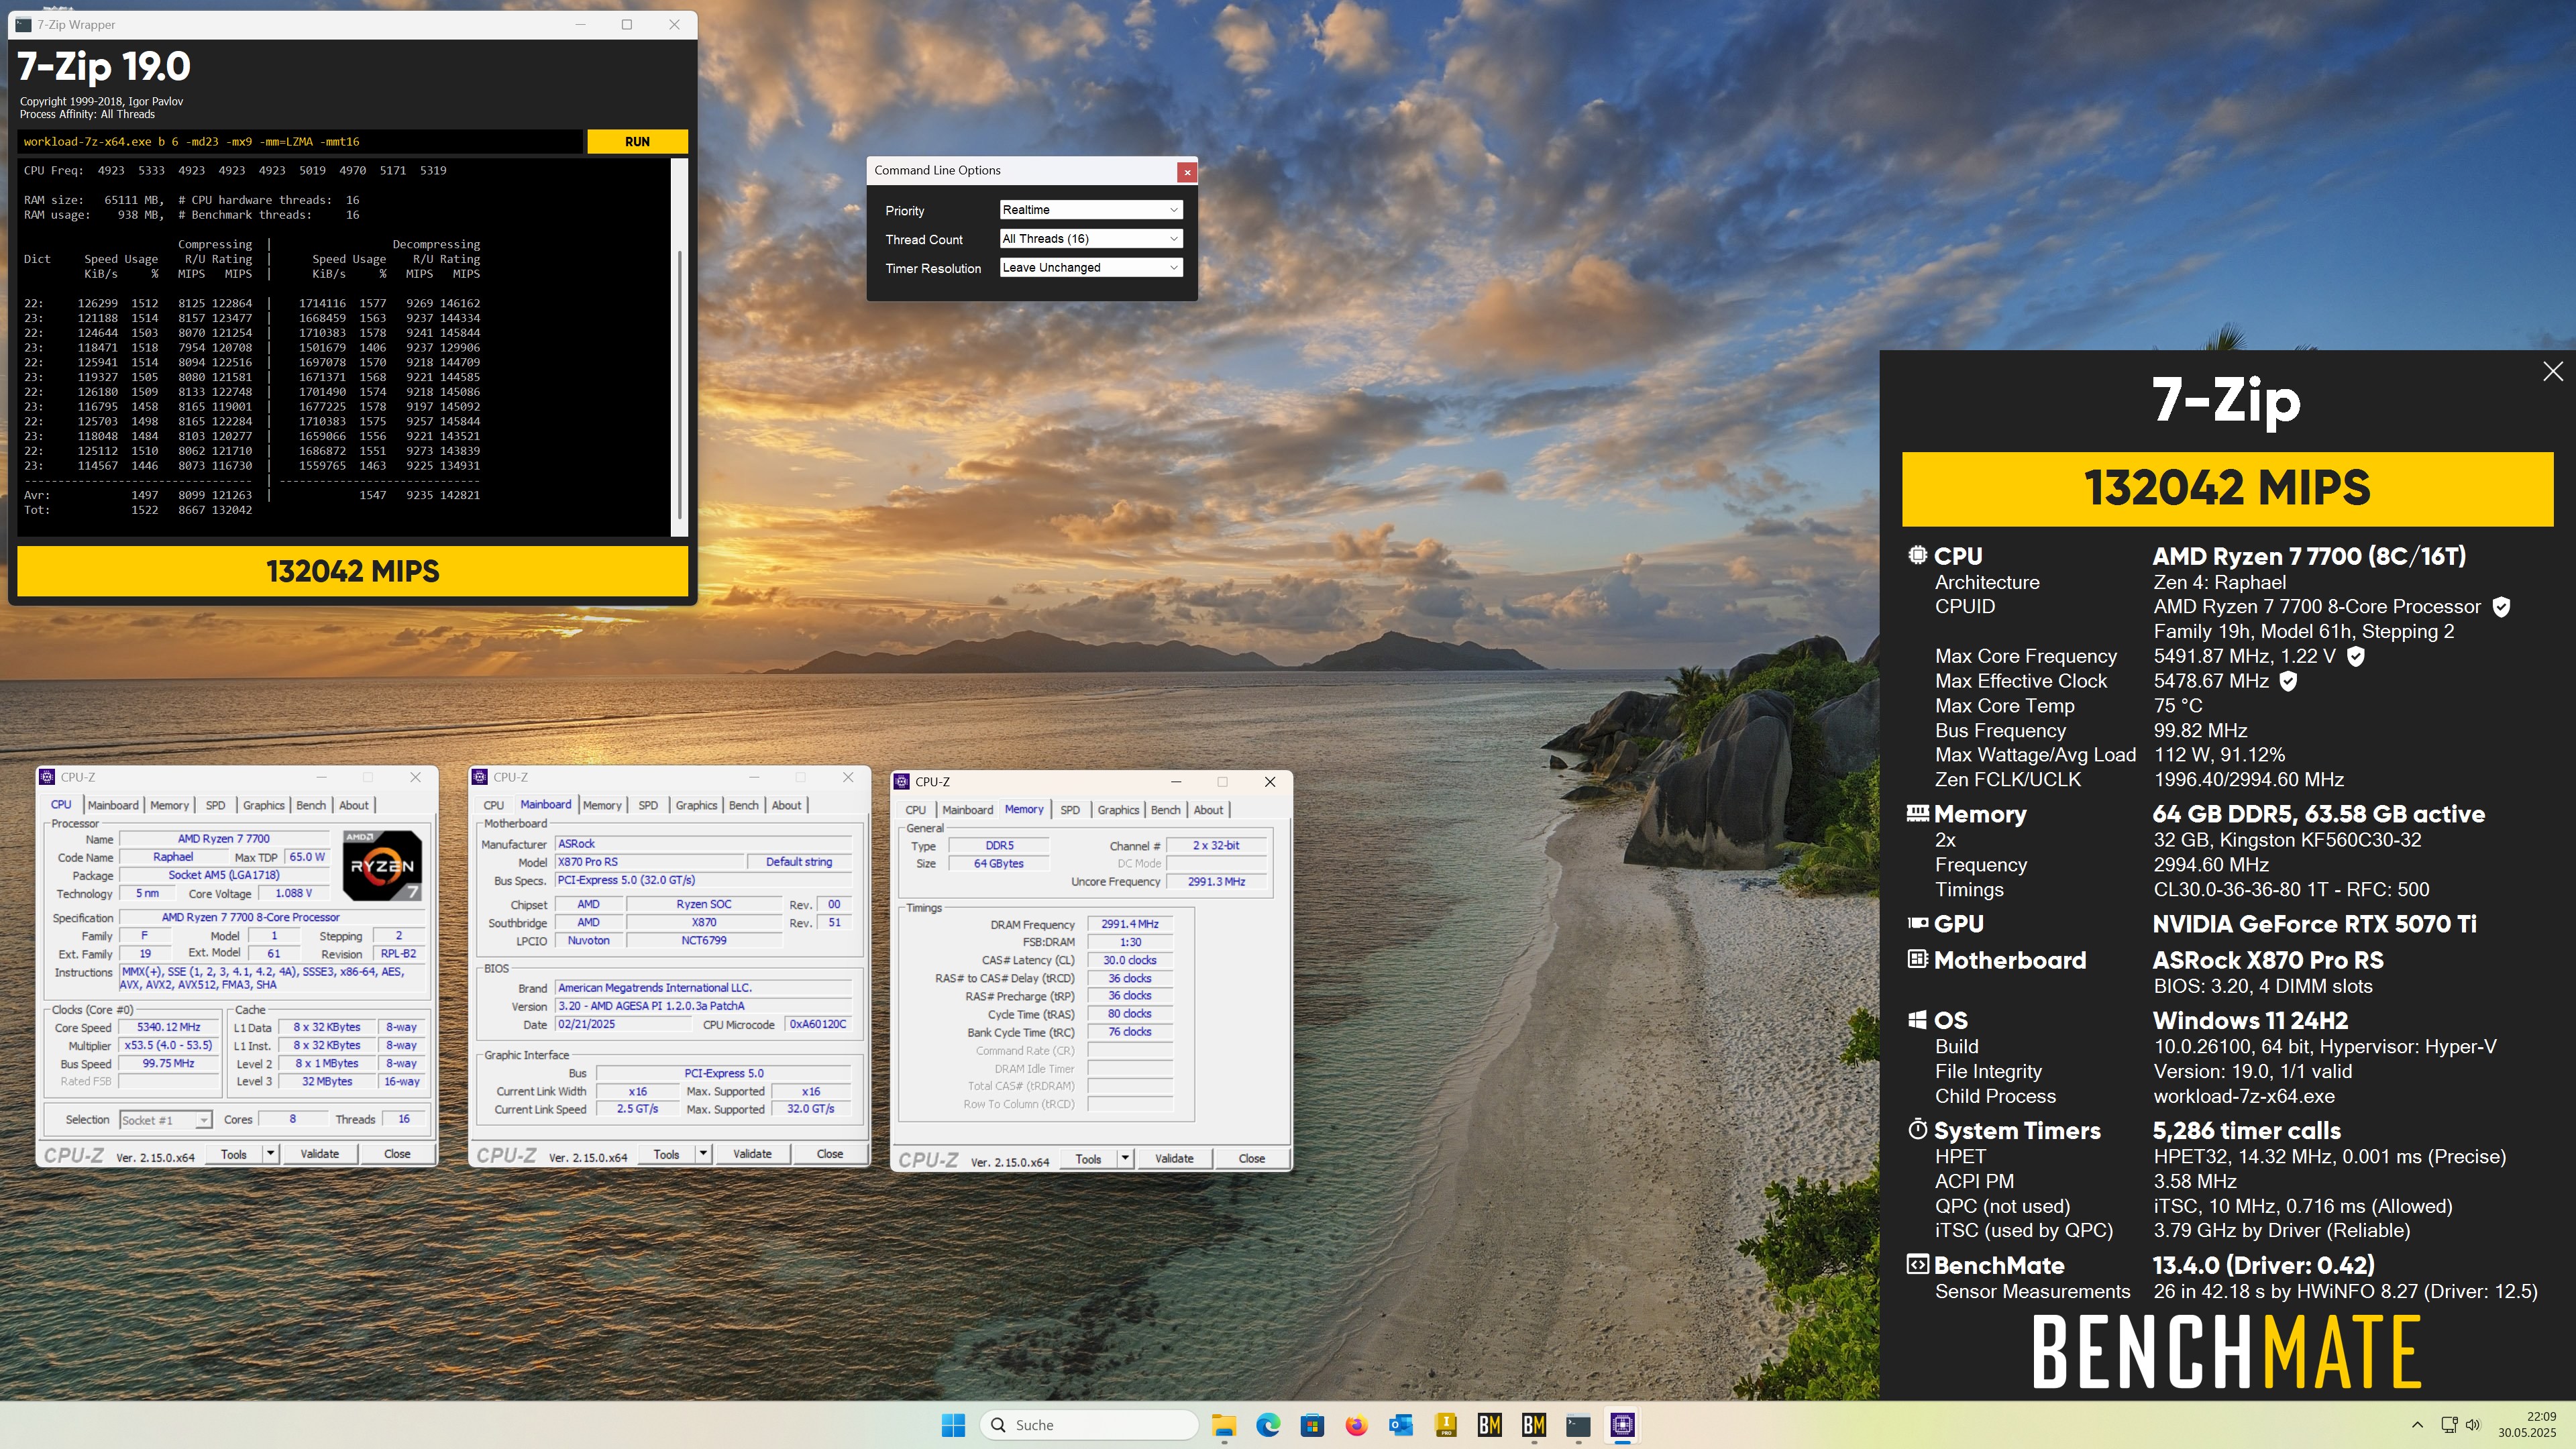Viewport: 2576px width, 1449px height.
Task: Click the BenchMate version section icon
Action: click(x=1918, y=1265)
